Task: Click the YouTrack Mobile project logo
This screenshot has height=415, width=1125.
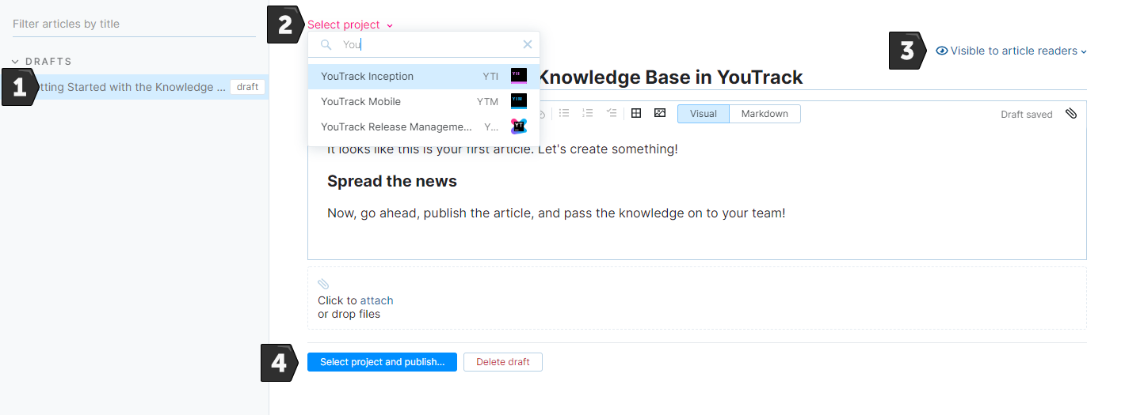Action: (519, 101)
